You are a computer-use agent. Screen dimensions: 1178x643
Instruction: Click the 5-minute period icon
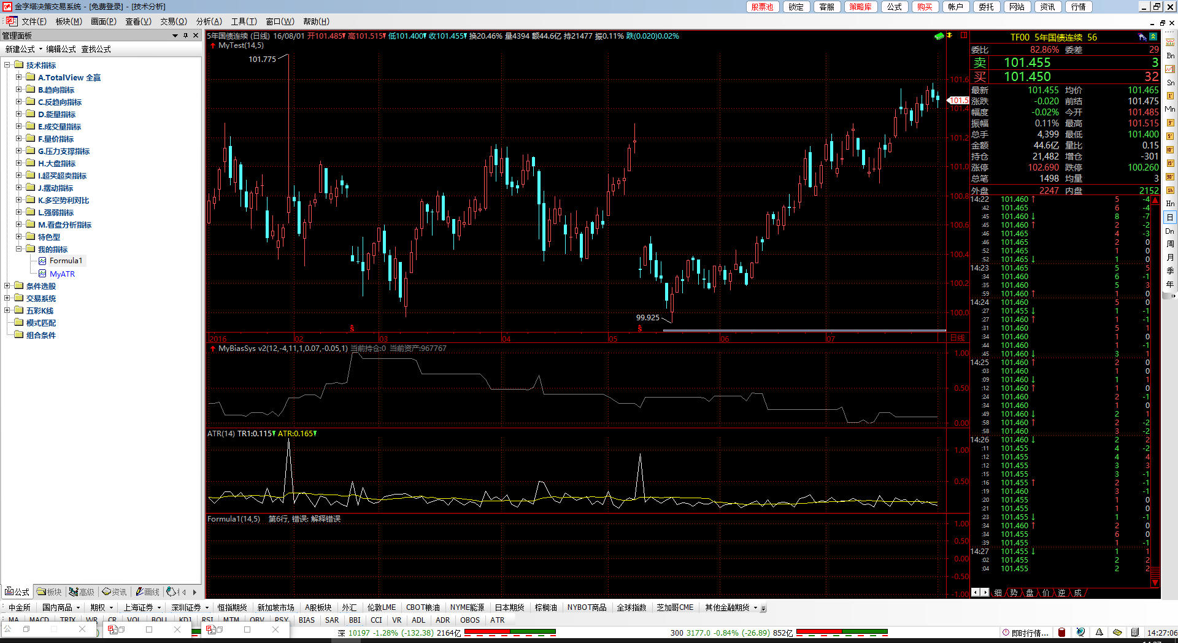coord(1170,136)
